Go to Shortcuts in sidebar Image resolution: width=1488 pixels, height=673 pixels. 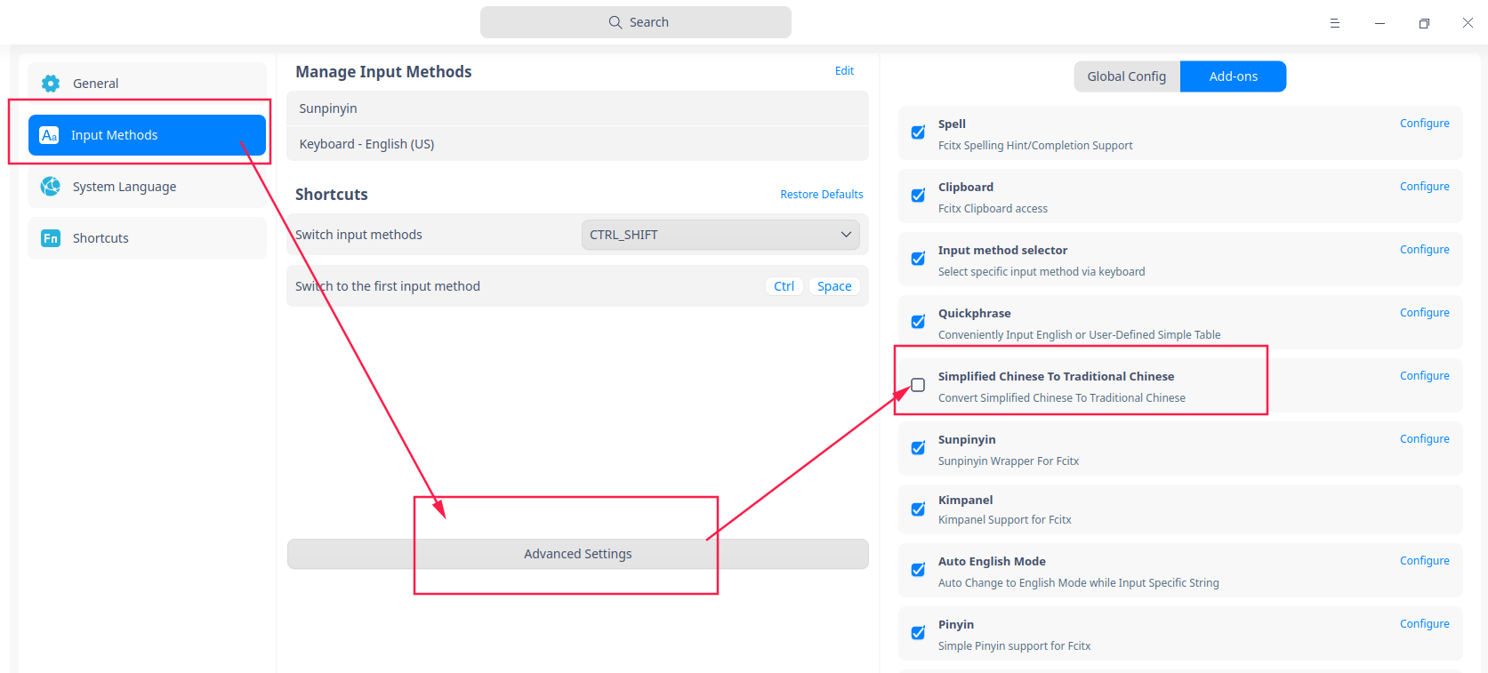[147, 238]
